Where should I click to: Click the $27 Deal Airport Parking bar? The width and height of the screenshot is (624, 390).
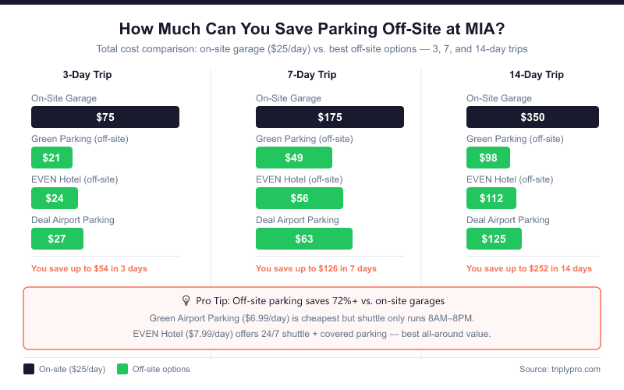coord(57,239)
